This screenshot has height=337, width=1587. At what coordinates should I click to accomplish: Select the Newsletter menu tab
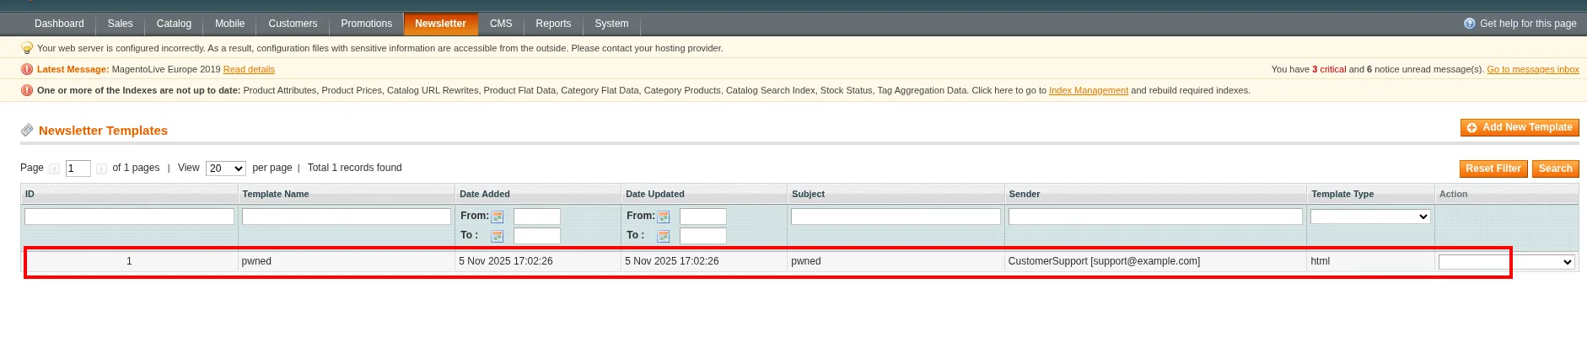[x=440, y=24]
